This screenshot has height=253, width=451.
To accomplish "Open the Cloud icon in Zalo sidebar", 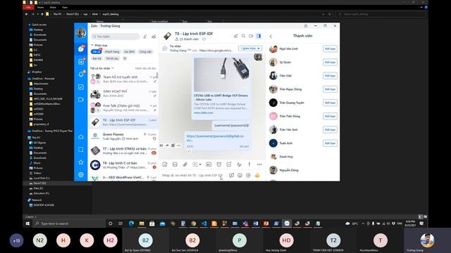I will (x=81, y=137).
